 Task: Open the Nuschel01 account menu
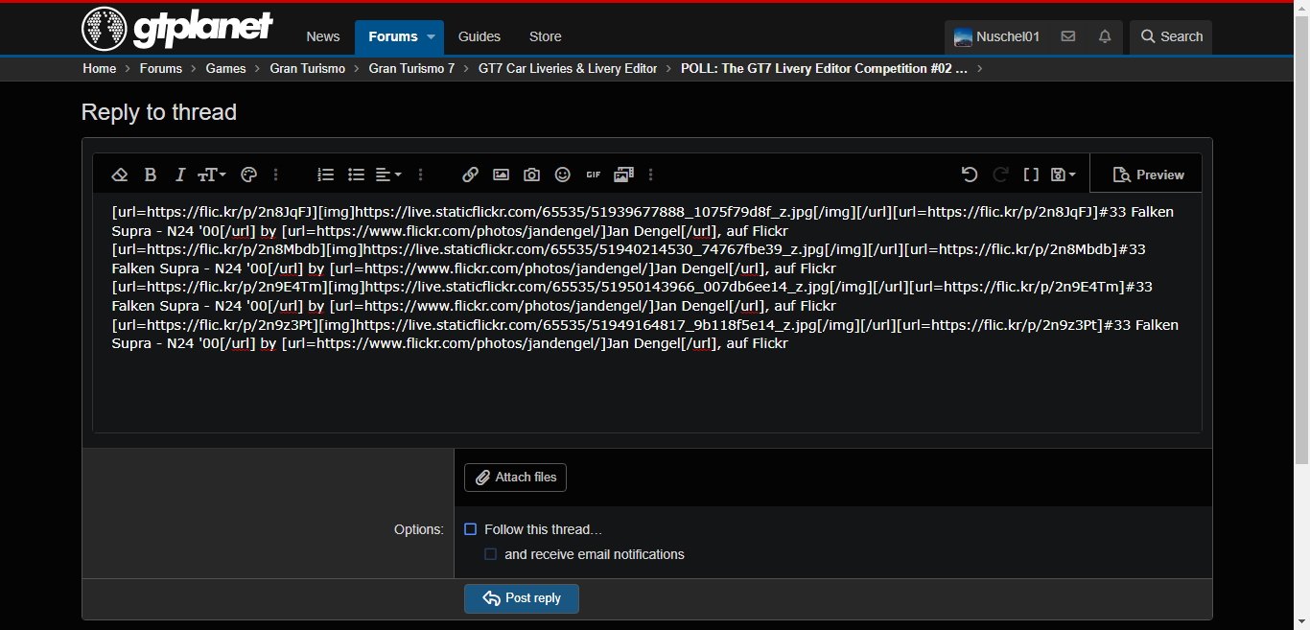click(x=997, y=36)
